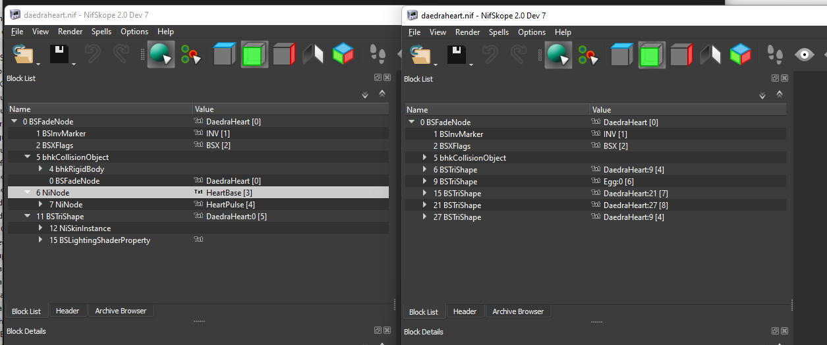Select the Block List tab in right window
Screen dimensions: 827x345
click(x=424, y=311)
